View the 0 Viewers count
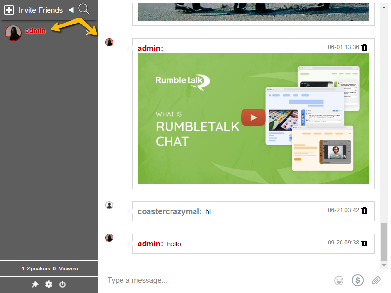 [x=66, y=269]
